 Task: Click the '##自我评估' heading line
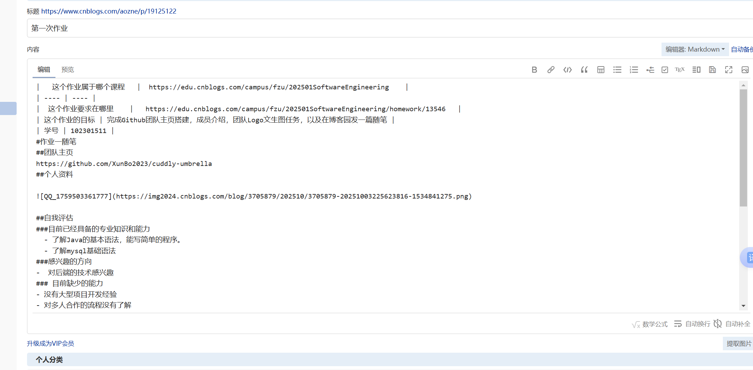[54, 218]
